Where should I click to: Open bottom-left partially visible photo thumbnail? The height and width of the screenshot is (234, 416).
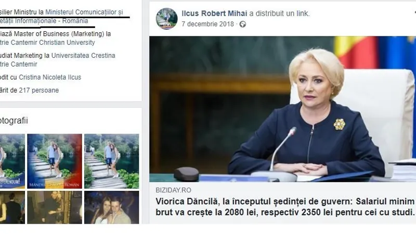click(x=12, y=207)
